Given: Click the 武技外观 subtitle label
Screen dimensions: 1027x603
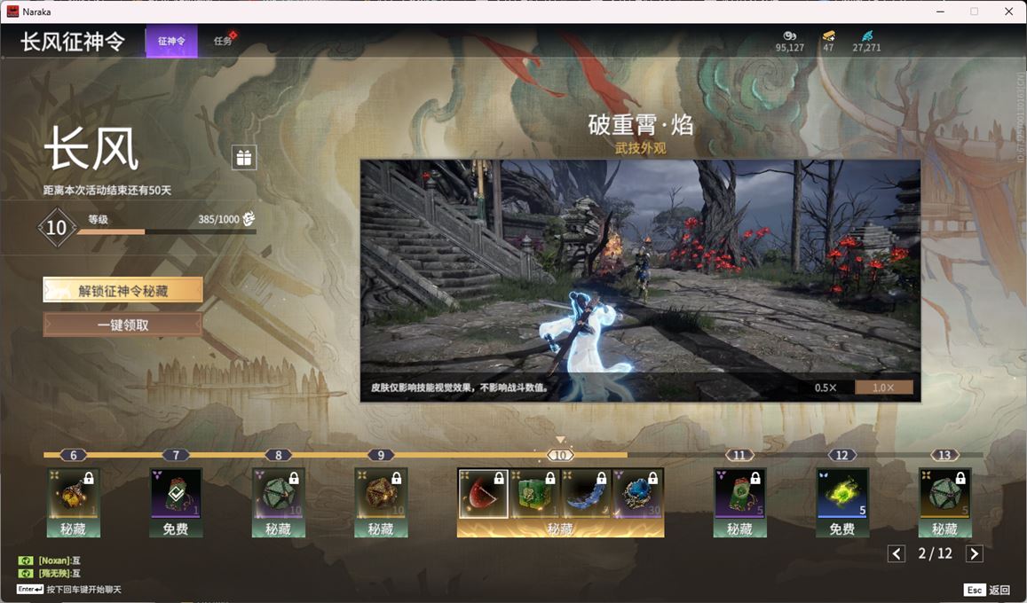Looking at the screenshot, I should [640, 148].
